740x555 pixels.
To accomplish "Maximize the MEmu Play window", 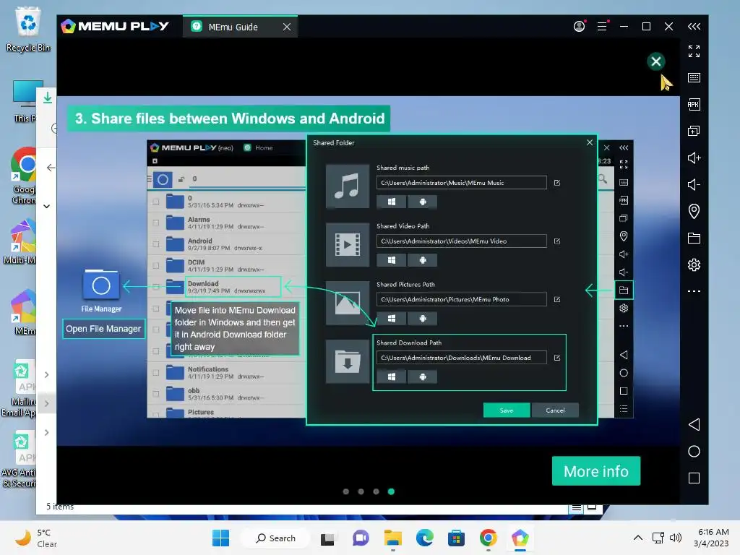I will 646,27.
